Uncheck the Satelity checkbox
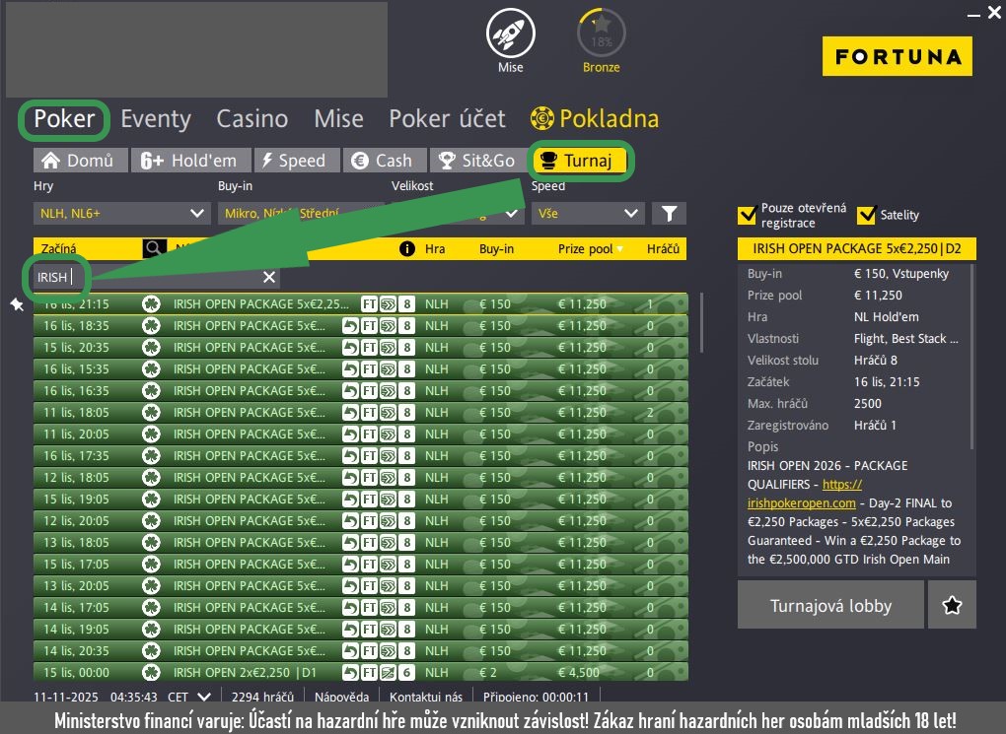Viewport: 1006px width, 734px height. pos(866,215)
